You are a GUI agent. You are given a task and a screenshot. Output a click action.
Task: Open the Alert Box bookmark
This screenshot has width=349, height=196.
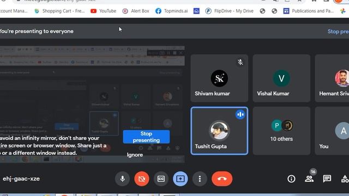coord(136,11)
